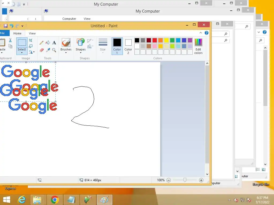This screenshot has height=205, width=274.
Task: Zoom out with the minus button
Action: (x=169, y=180)
